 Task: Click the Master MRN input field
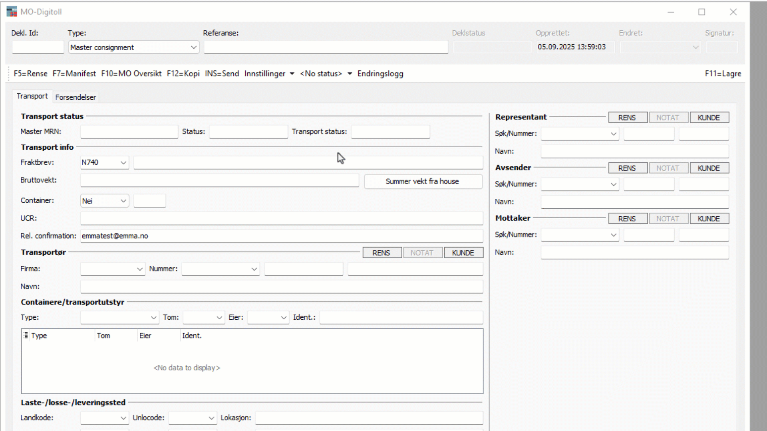pos(129,132)
